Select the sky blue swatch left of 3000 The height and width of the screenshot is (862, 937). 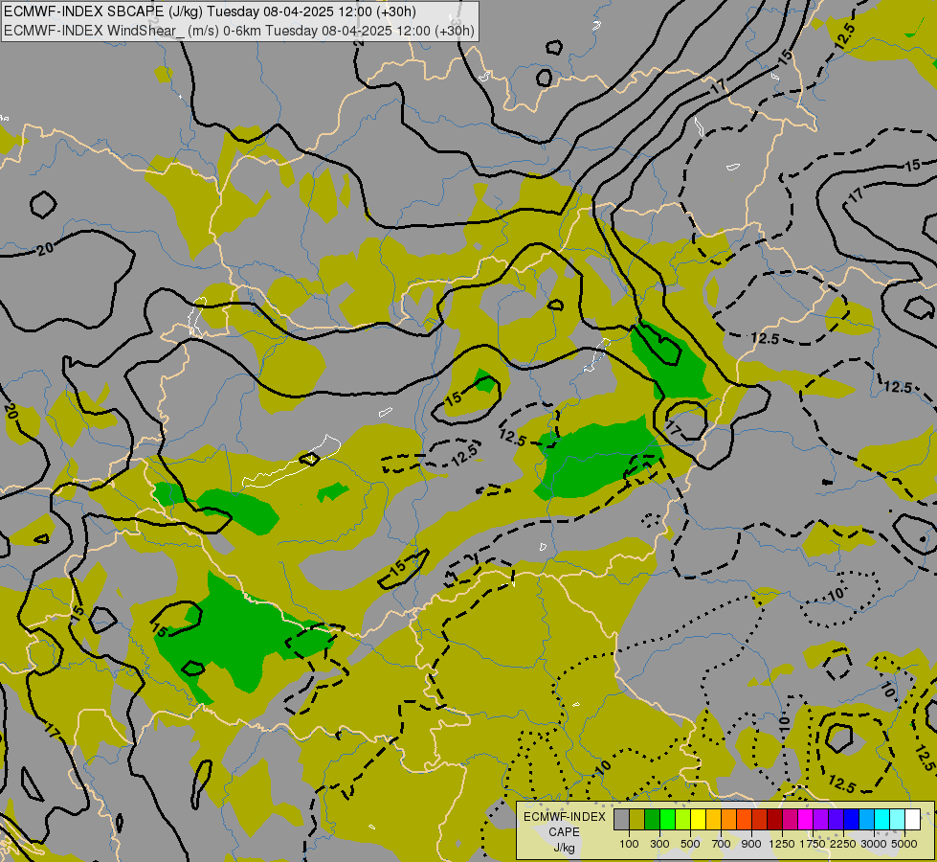click(x=867, y=820)
